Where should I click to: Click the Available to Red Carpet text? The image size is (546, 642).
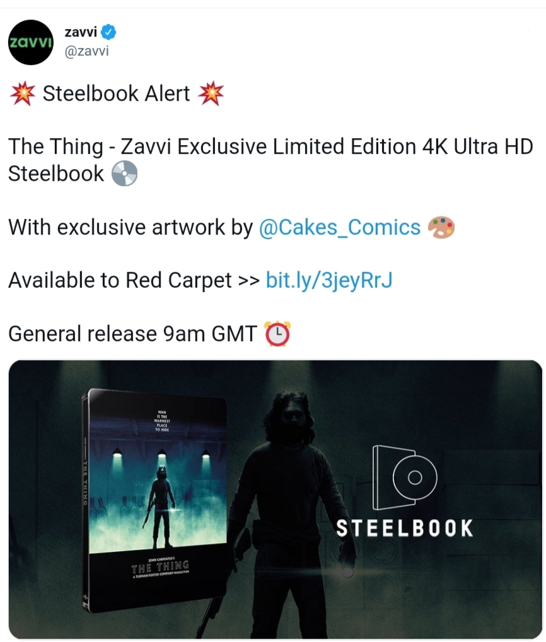[120, 281]
